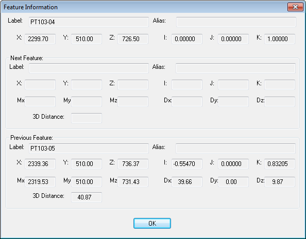
Task: Click the 3D Distance field showing 40.87
Action: (87, 197)
